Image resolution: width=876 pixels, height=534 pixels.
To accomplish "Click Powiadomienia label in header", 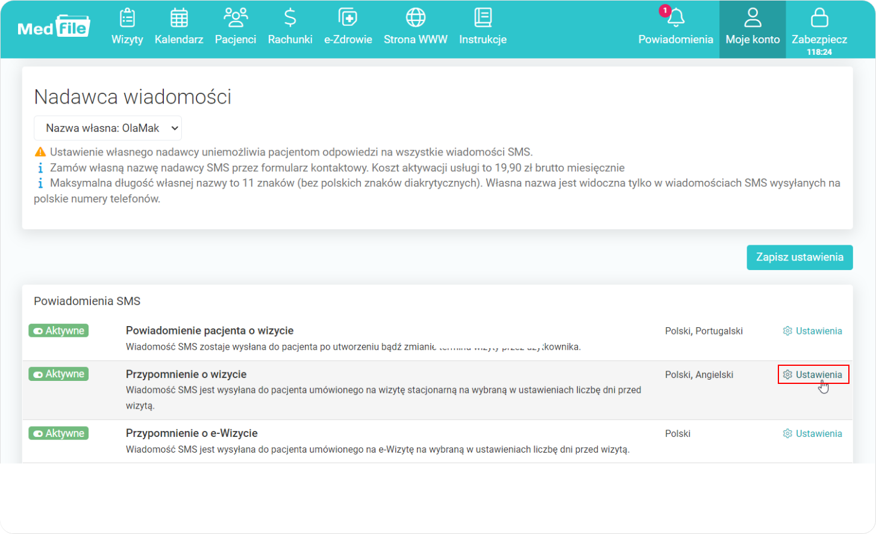I will pyautogui.click(x=676, y=39).
